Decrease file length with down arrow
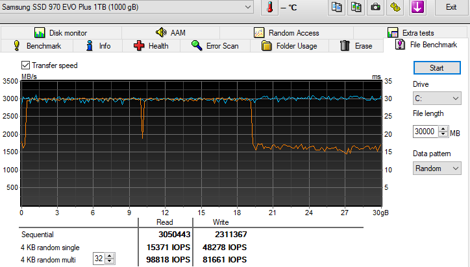 (x=443, y=134)
